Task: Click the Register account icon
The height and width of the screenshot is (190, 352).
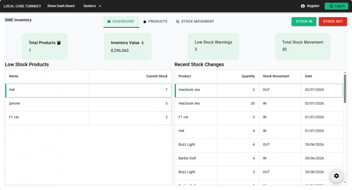Action: pyautogui.click(x=303, y=6)
